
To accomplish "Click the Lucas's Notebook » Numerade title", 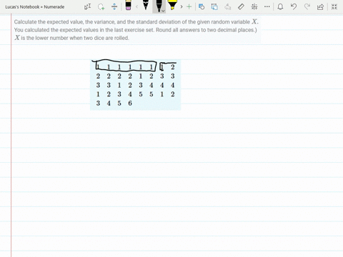I will (35, 7).
